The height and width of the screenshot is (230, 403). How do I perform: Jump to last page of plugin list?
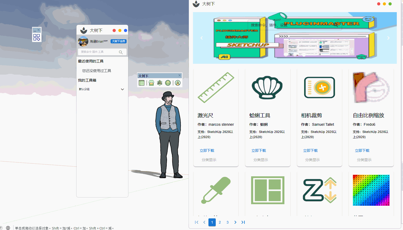243,222
